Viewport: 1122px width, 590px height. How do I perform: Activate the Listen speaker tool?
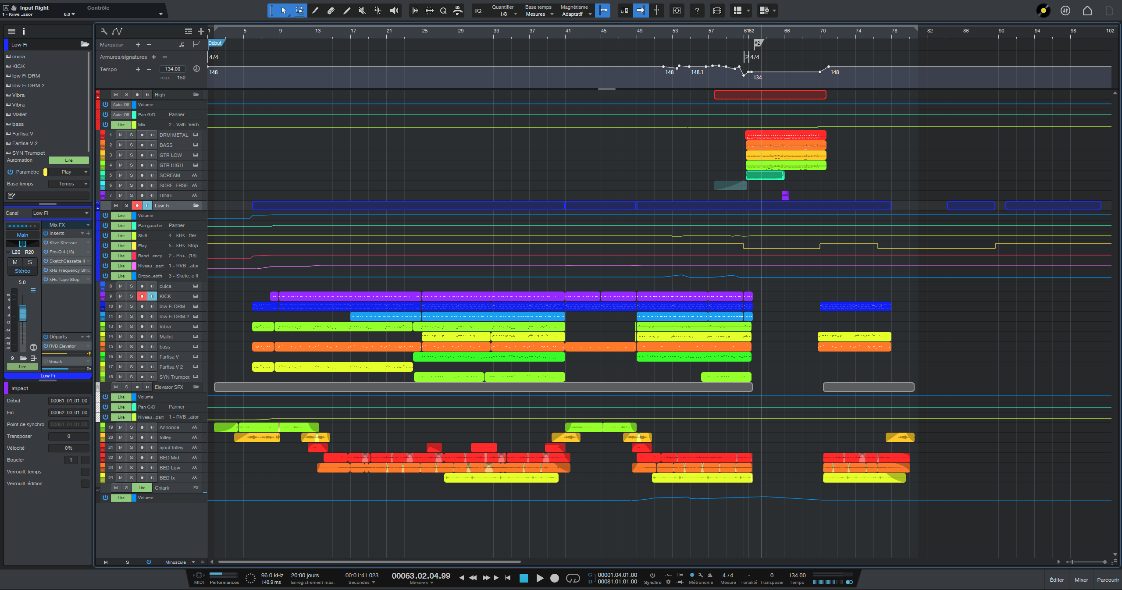pos(394,11)
